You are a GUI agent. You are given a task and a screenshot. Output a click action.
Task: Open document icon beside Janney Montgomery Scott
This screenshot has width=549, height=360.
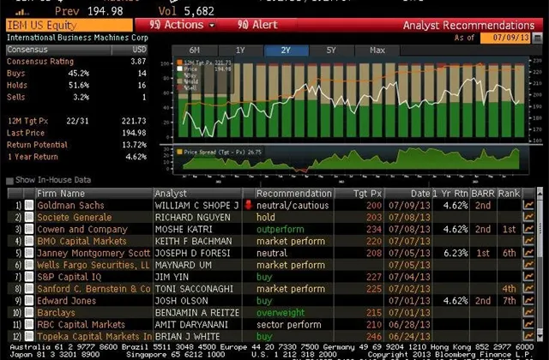pyautogui.click(x=29, y=253)
